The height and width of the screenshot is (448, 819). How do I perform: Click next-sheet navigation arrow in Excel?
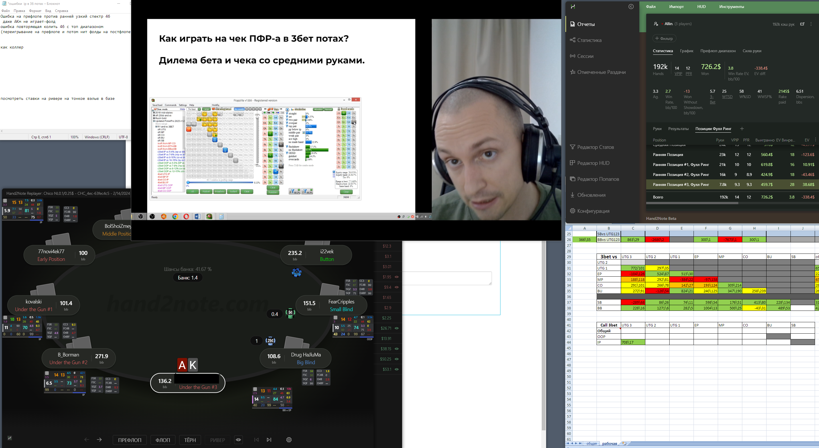(576, 443)
